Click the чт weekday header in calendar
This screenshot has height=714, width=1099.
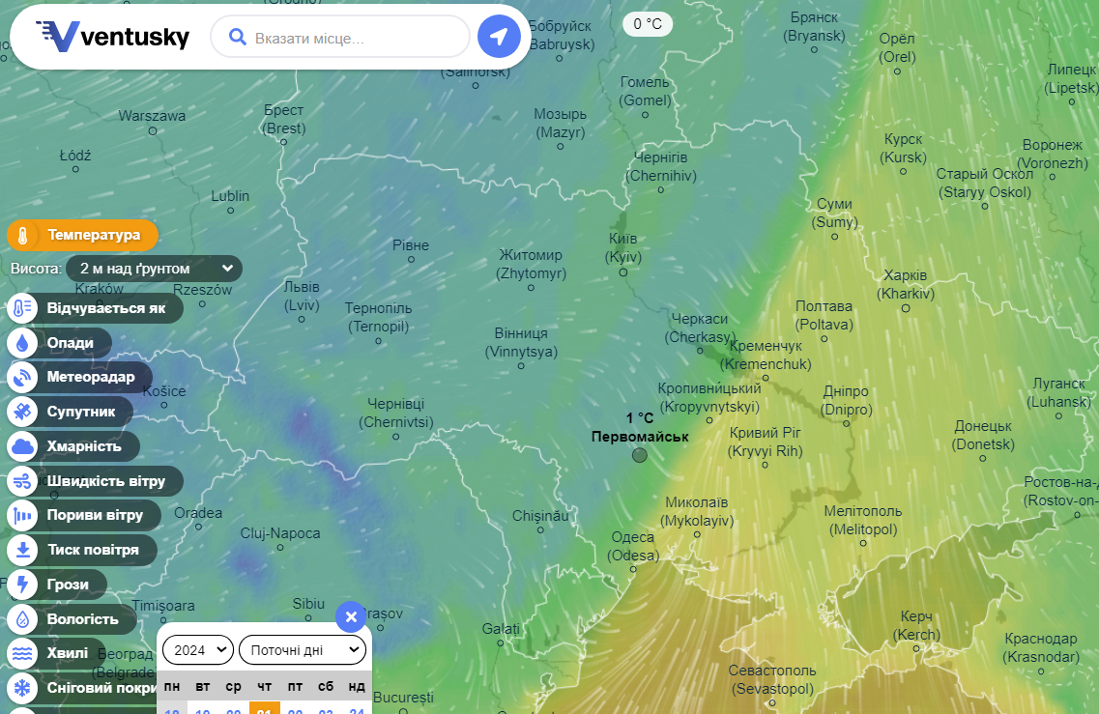(264, 687)
